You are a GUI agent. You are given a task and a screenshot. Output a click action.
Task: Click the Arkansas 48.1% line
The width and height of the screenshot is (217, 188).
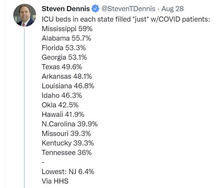[x=67, y=77]
